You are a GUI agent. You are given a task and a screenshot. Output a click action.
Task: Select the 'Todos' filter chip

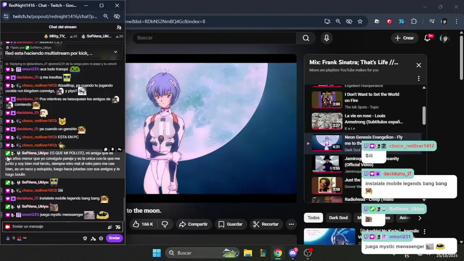[313, 218]
